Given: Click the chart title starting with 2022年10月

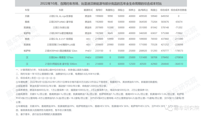Looking at the screenshot, I should click(103, 4).
